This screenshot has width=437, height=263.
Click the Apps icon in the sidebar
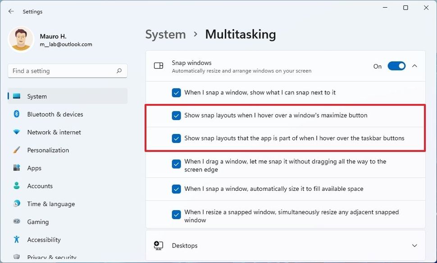coord(17,168)
